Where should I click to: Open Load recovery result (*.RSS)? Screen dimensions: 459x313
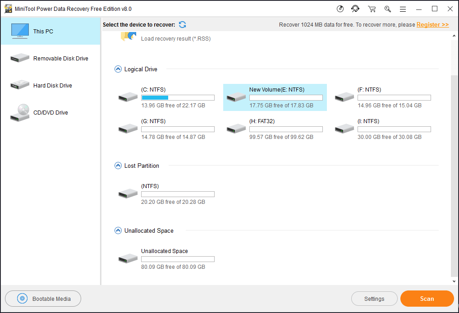(x=176, y=39)
